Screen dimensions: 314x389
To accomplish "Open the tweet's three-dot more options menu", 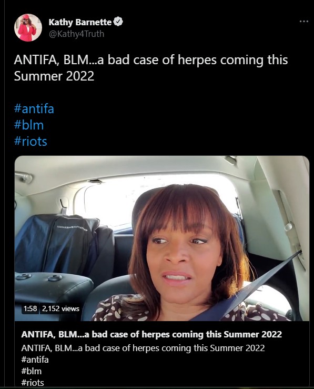I will coord(304,22).
